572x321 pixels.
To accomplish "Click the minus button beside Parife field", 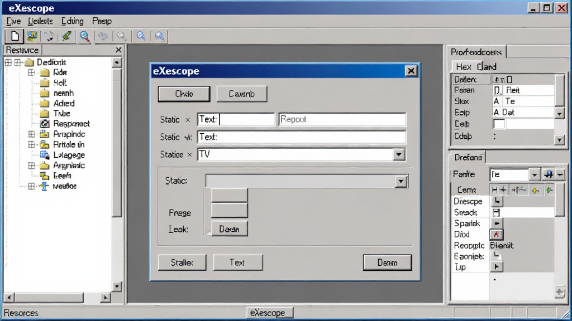I will click(x=560, y=174).
